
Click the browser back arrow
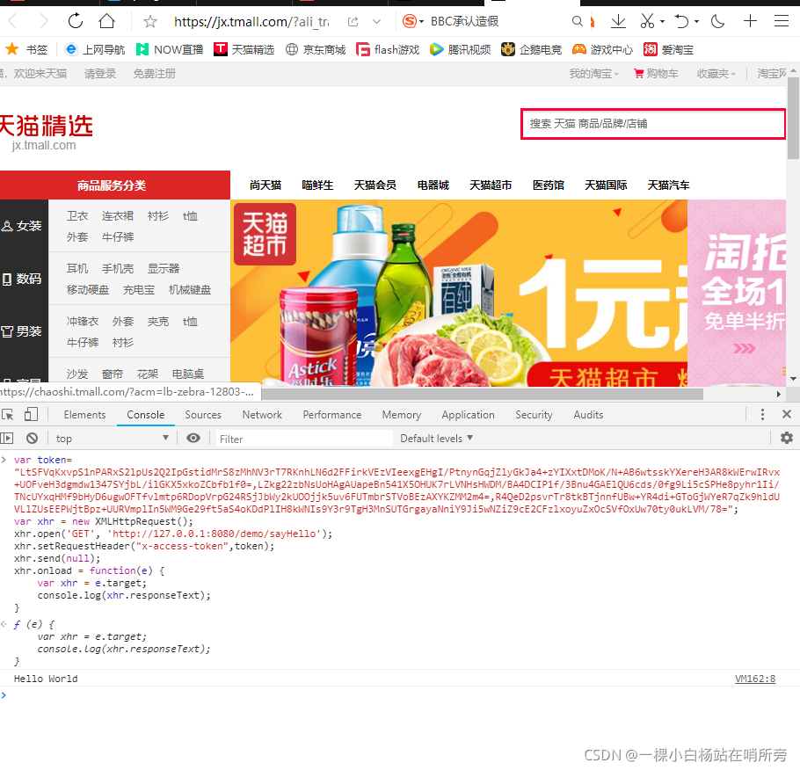(13, 21)
